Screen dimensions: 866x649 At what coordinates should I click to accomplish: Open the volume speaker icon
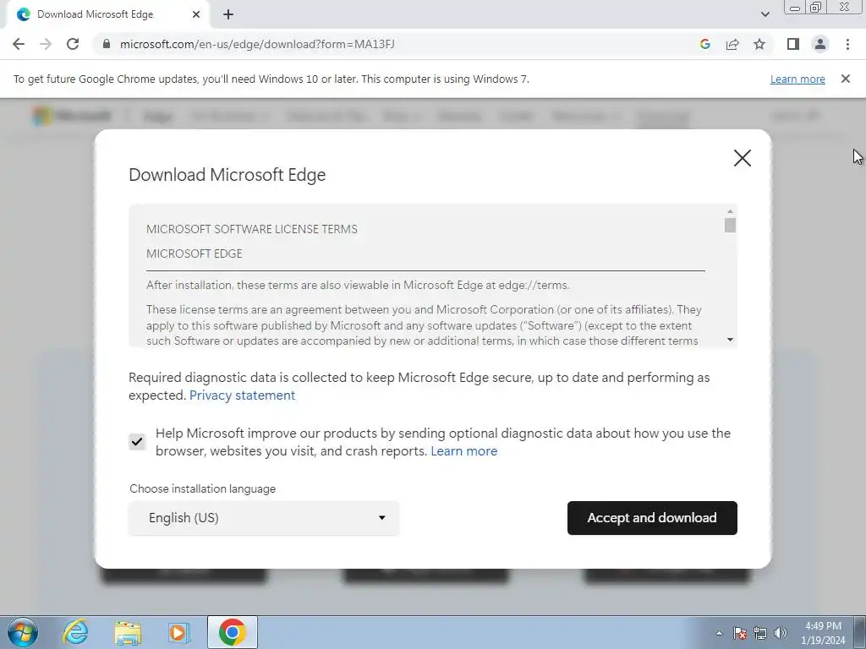tap(780, 633)
